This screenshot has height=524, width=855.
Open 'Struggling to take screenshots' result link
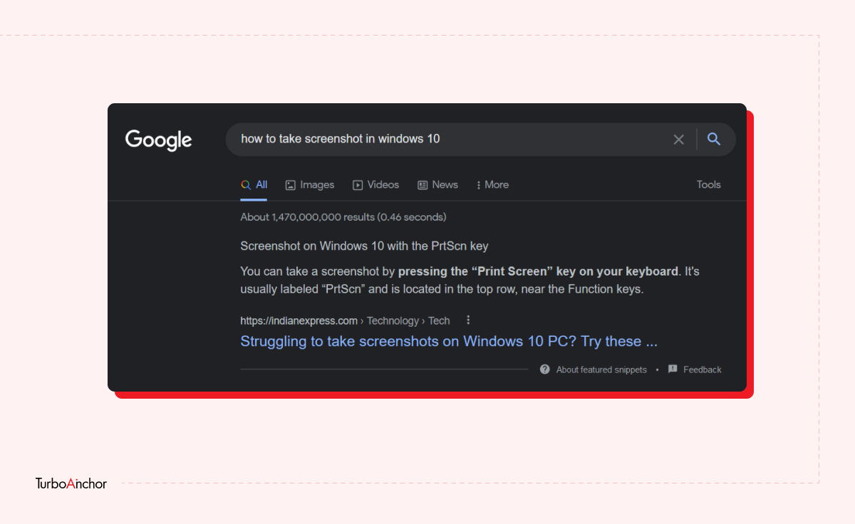(x=449, y=341)
